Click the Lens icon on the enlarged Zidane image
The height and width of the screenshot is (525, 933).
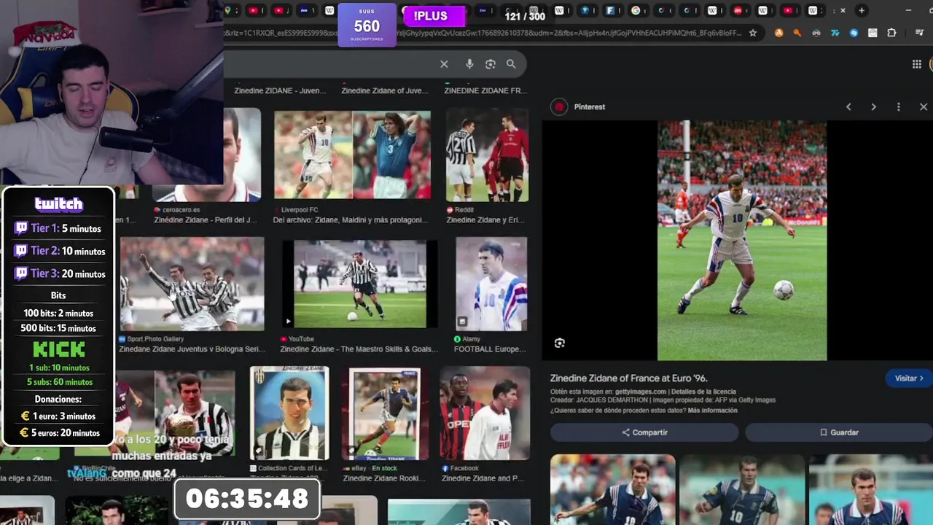[560, 343]
